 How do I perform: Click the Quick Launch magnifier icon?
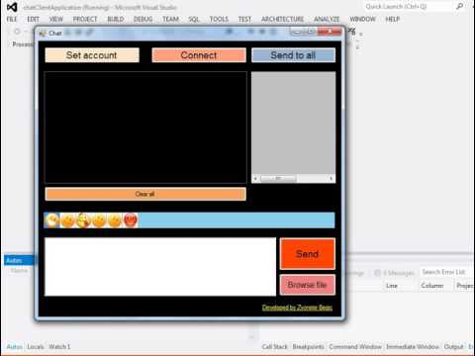(x=460, y=6)
